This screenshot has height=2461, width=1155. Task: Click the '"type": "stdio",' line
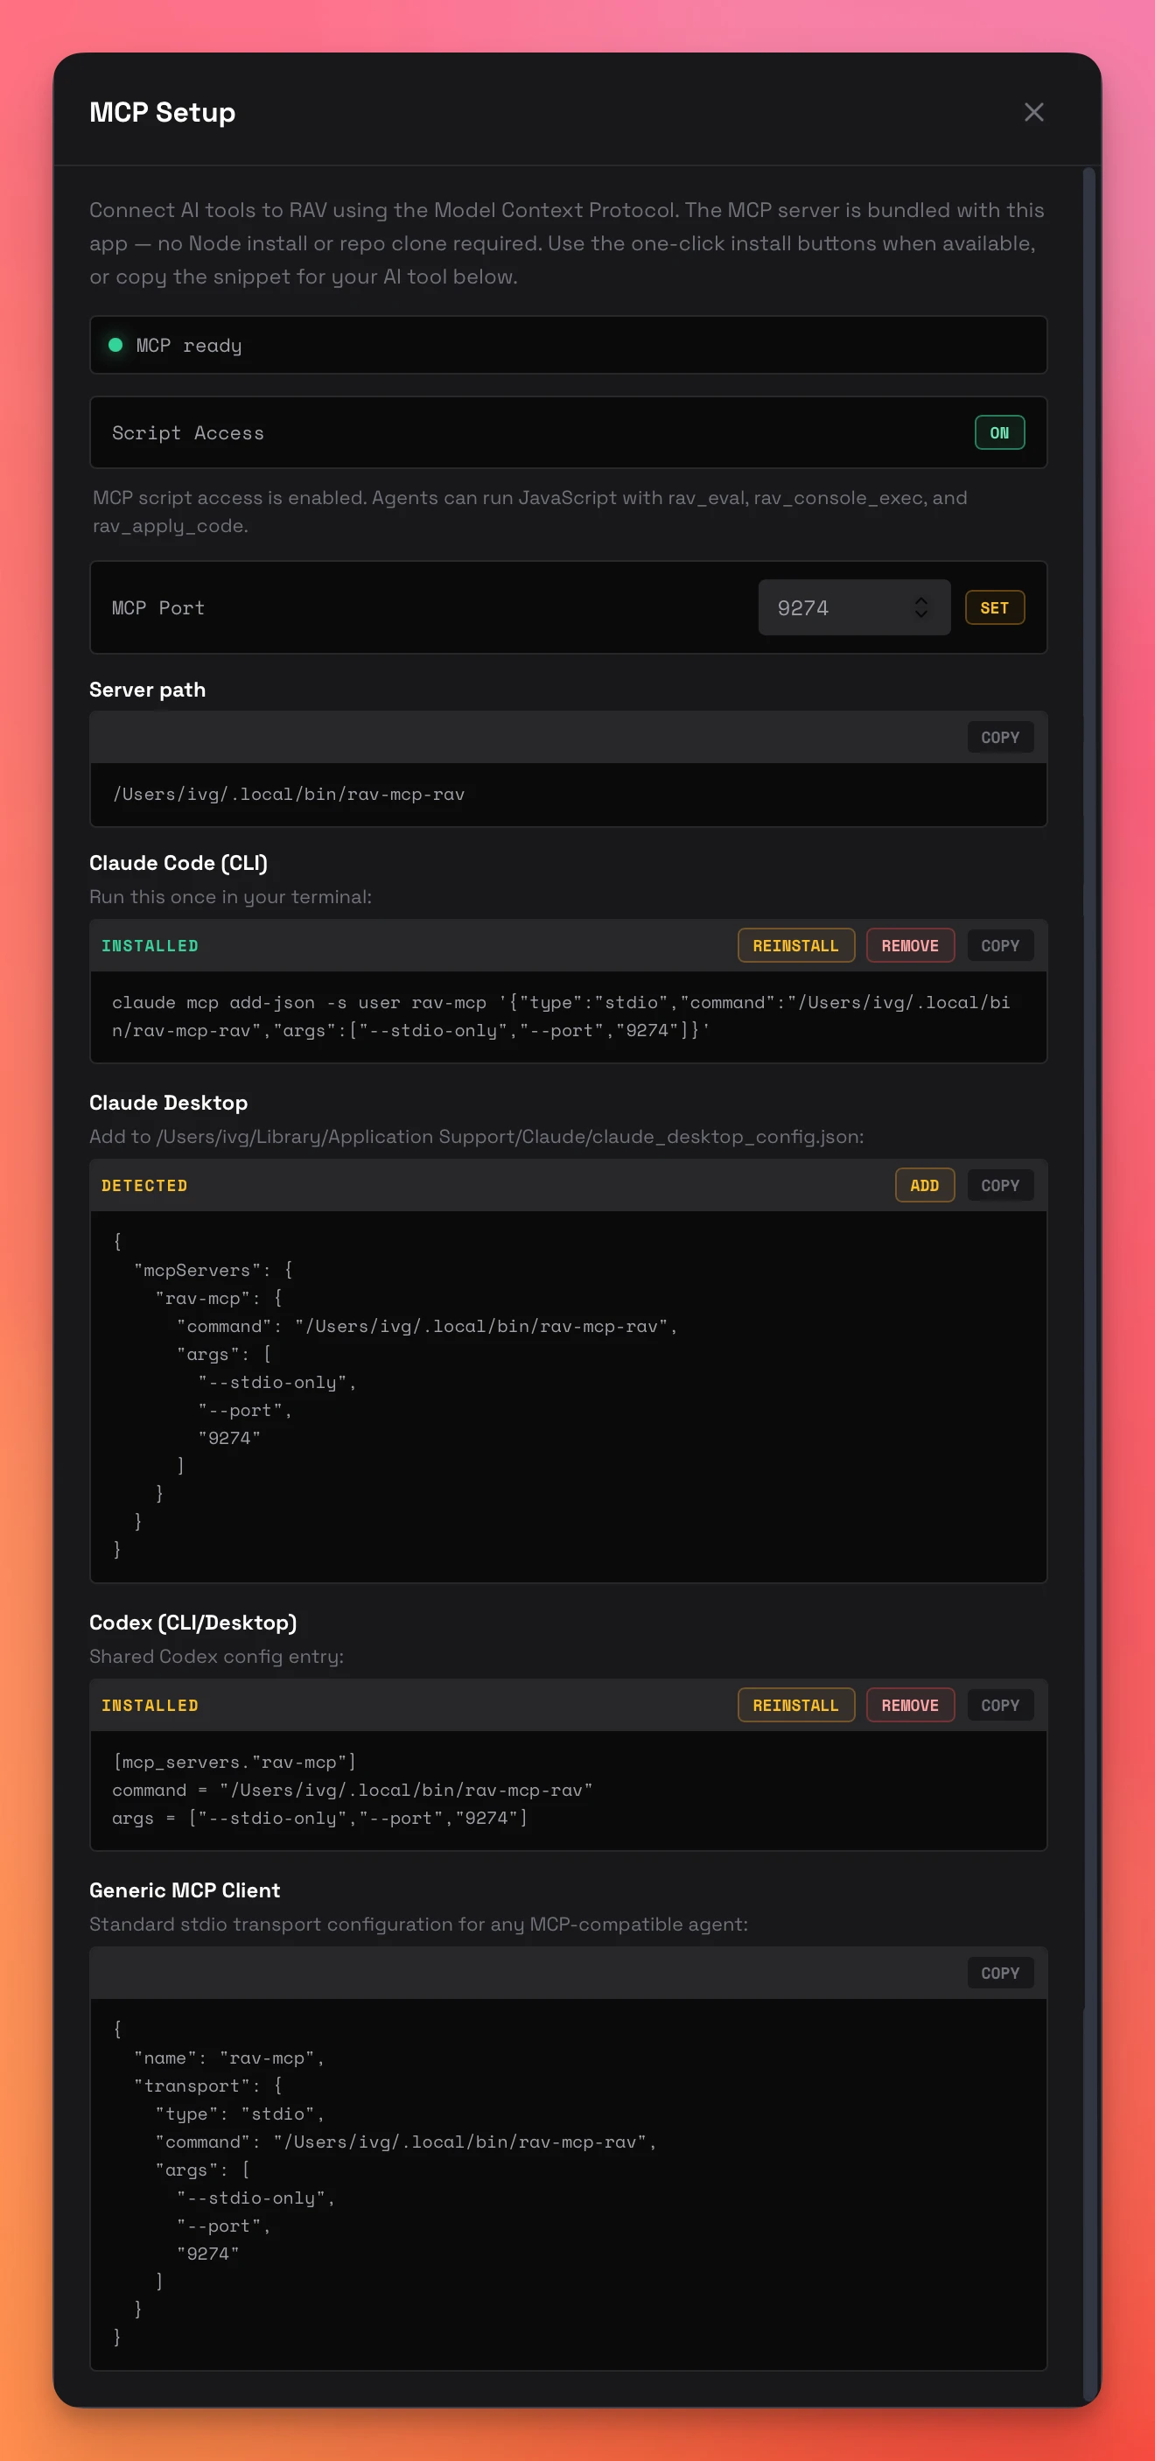point(240,2114)
